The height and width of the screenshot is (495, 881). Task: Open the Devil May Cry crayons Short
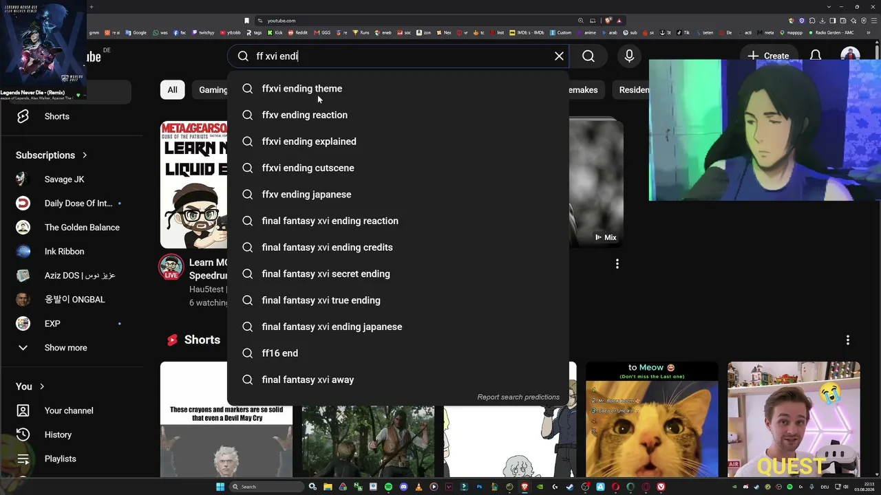click(226, 419)
